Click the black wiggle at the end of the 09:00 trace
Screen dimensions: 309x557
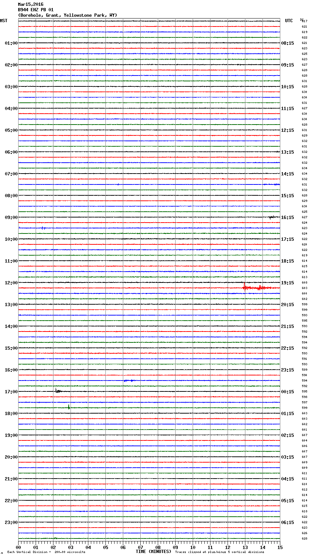click(x=271, y=217)
